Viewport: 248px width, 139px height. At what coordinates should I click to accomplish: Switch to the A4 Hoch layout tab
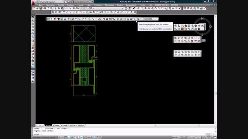[81, 125]
